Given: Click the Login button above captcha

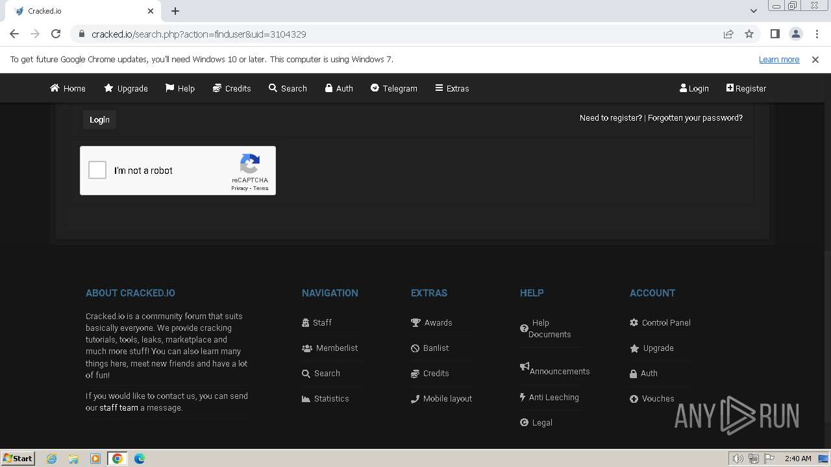Looking at the screenshot, I should pyautogui.click(x=99, y=119).
